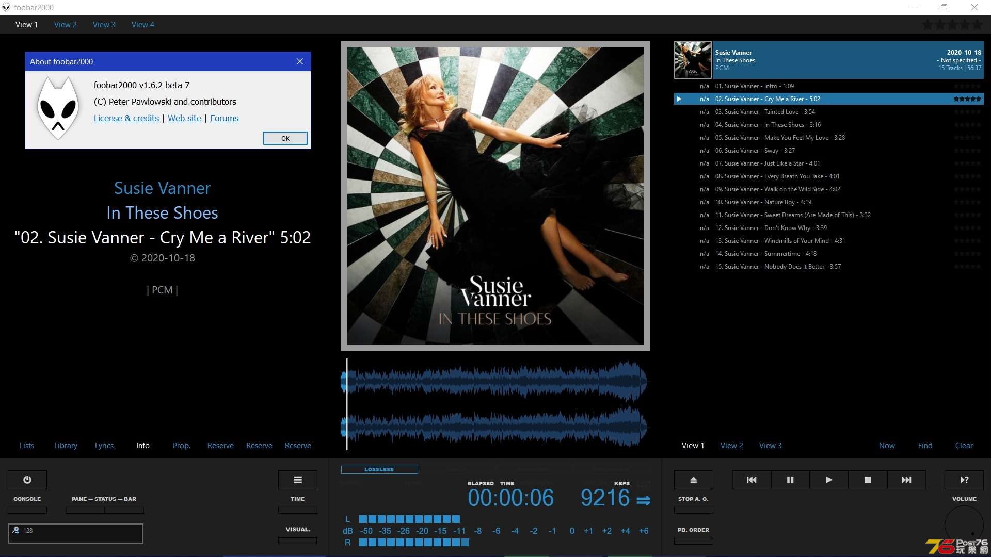Click the search magnifier icon in the search box
Image resolution: width=991 pixels, height=557 pixels.
tap(15, 530)
